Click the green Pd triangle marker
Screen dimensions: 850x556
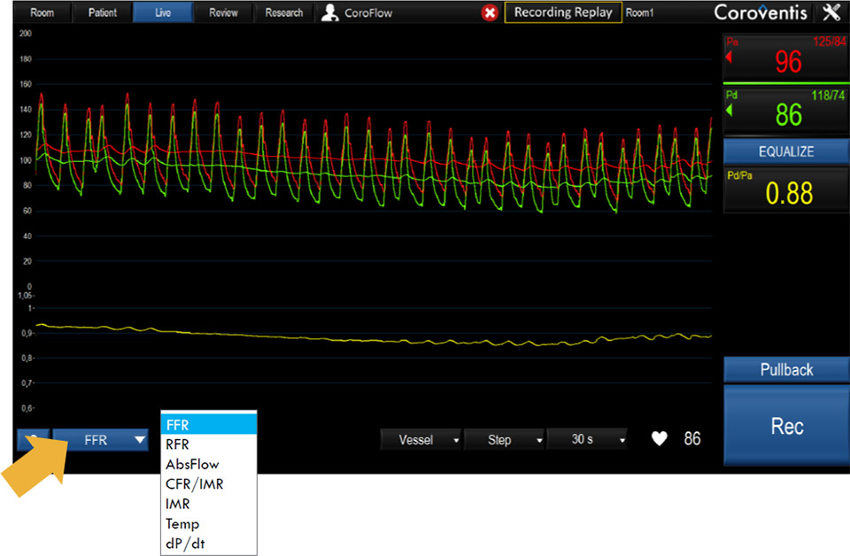point(729,110)
